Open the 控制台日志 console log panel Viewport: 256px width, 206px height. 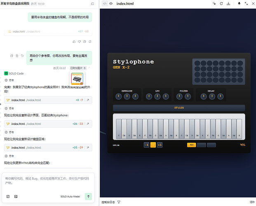click(x=108, y=202)
